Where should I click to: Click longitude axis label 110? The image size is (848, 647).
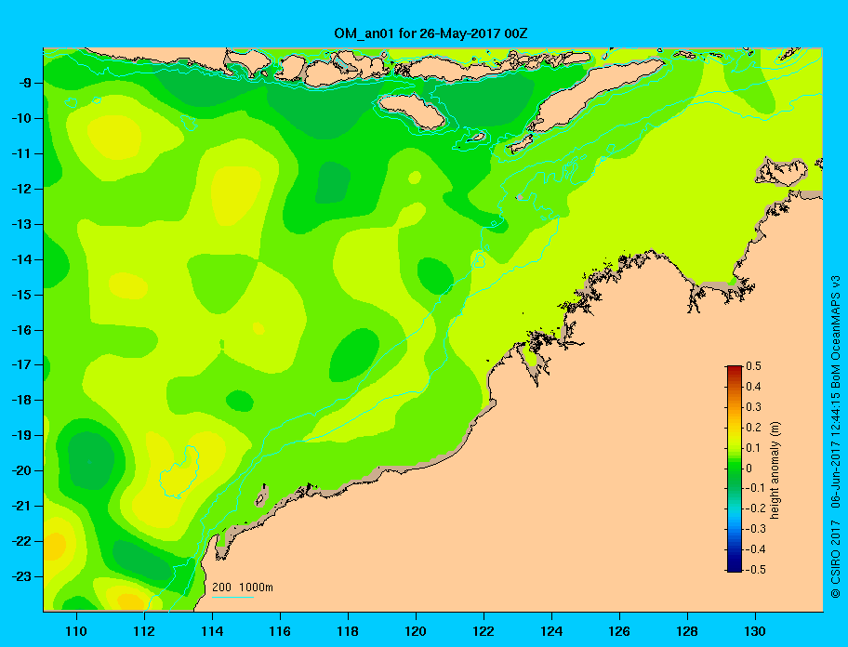[x=76, y=631]
